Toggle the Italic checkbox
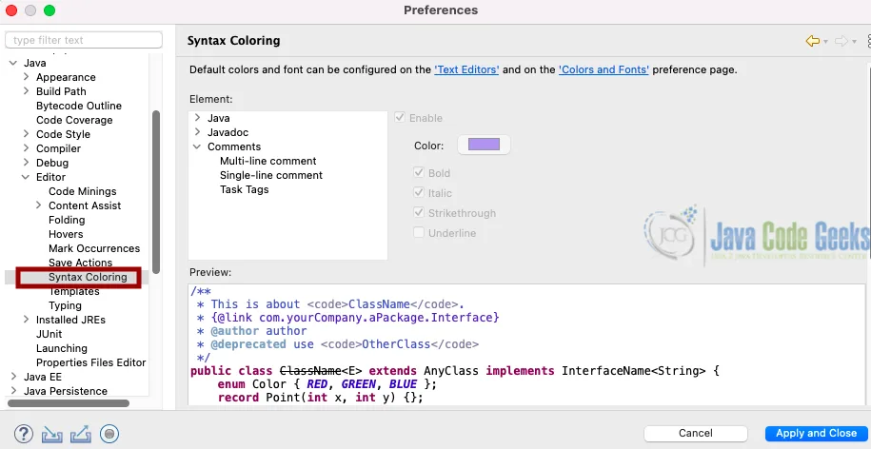 [419, 192]
